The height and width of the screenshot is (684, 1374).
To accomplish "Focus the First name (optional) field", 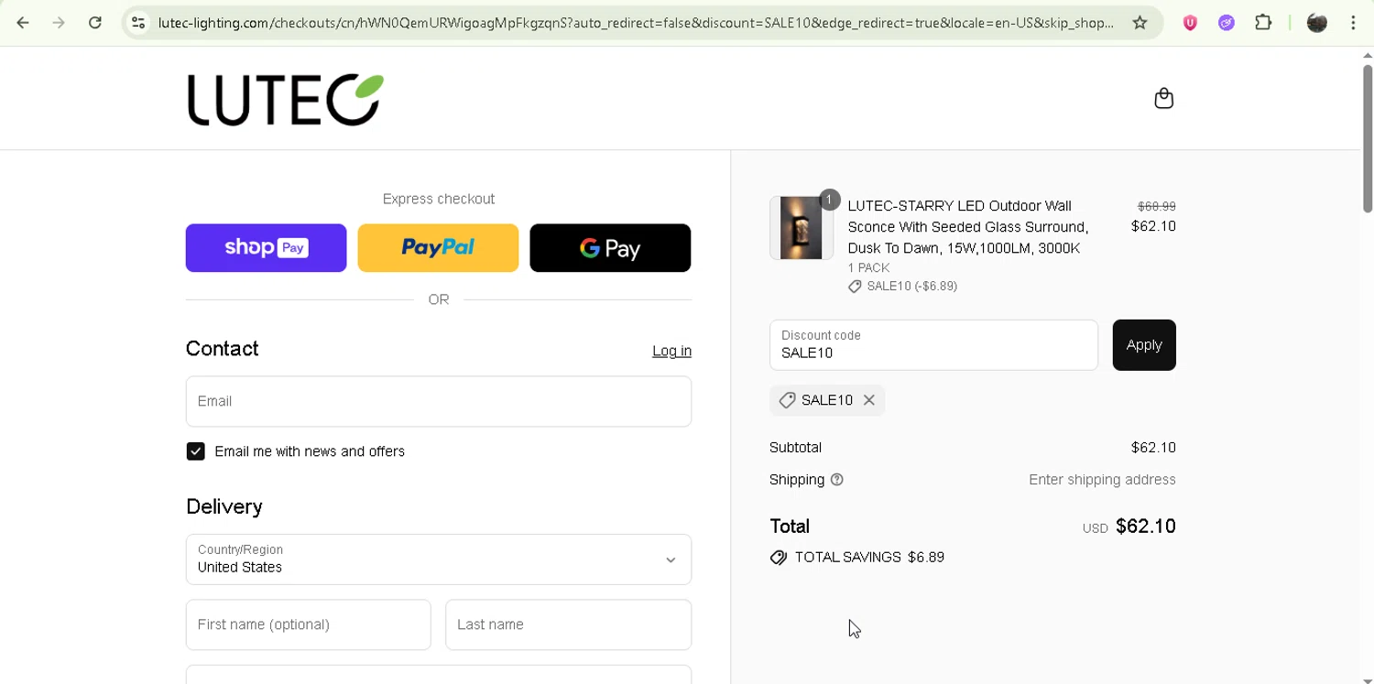I will (309, 624).
